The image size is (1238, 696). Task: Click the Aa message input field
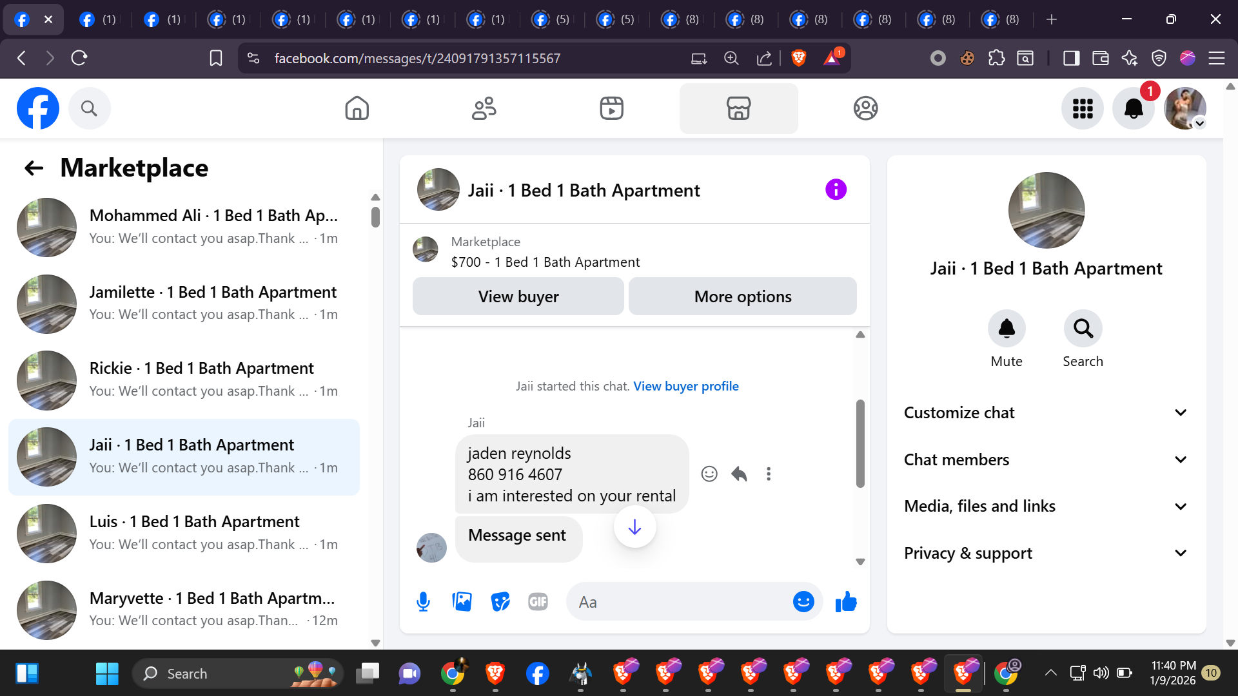(677, 602)
